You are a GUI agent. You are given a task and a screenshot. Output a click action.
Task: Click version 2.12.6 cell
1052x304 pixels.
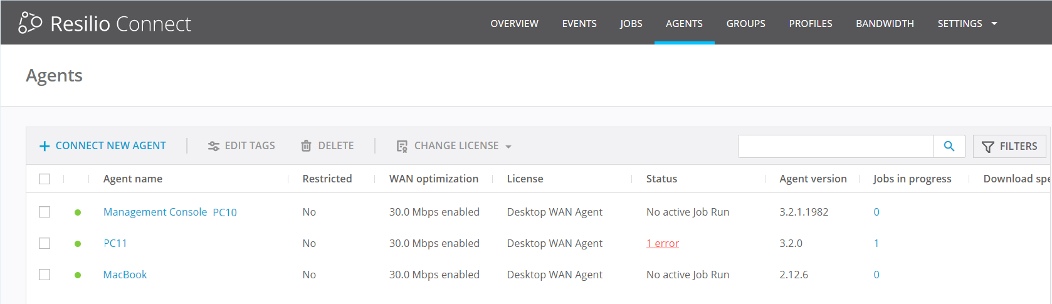pos(794,275)
